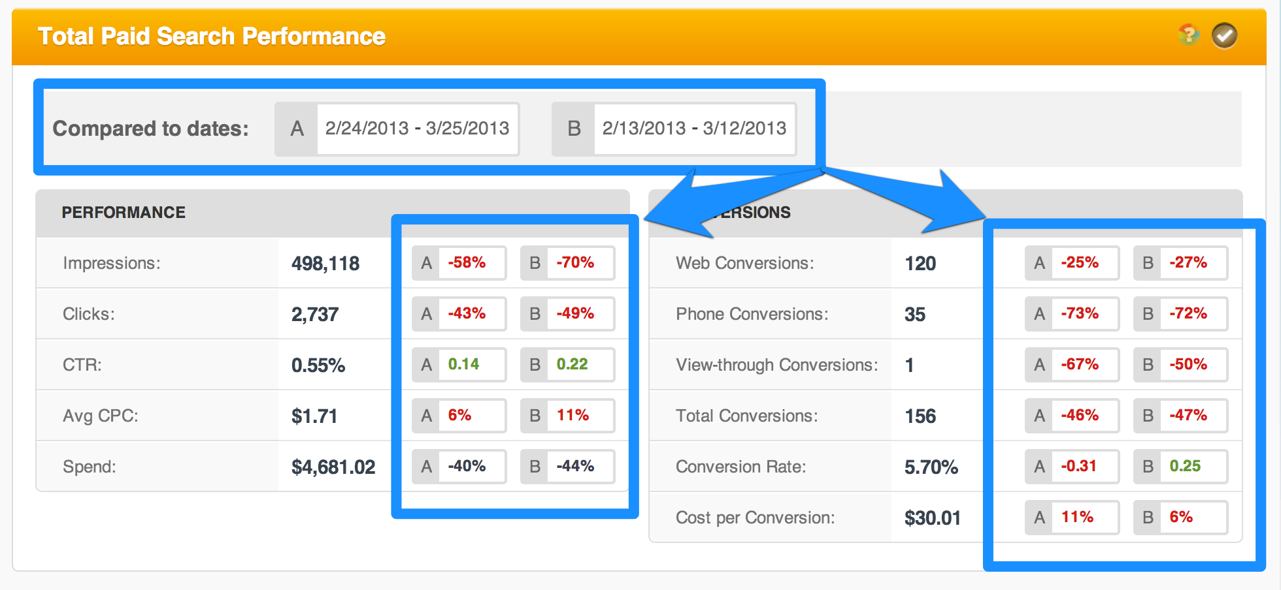Click the Impressions value 498,118
Image resolution: width=1281 pixels, height=590 pixels.
325,264
